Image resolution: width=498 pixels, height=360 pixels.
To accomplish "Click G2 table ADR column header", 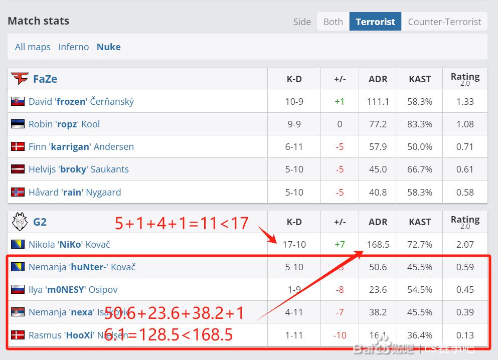I will 378,222.
